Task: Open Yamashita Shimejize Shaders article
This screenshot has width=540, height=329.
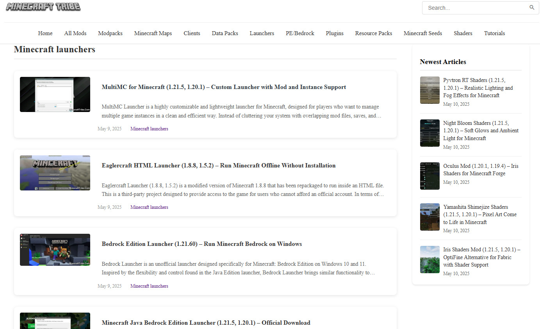Action: coord(480,215)
